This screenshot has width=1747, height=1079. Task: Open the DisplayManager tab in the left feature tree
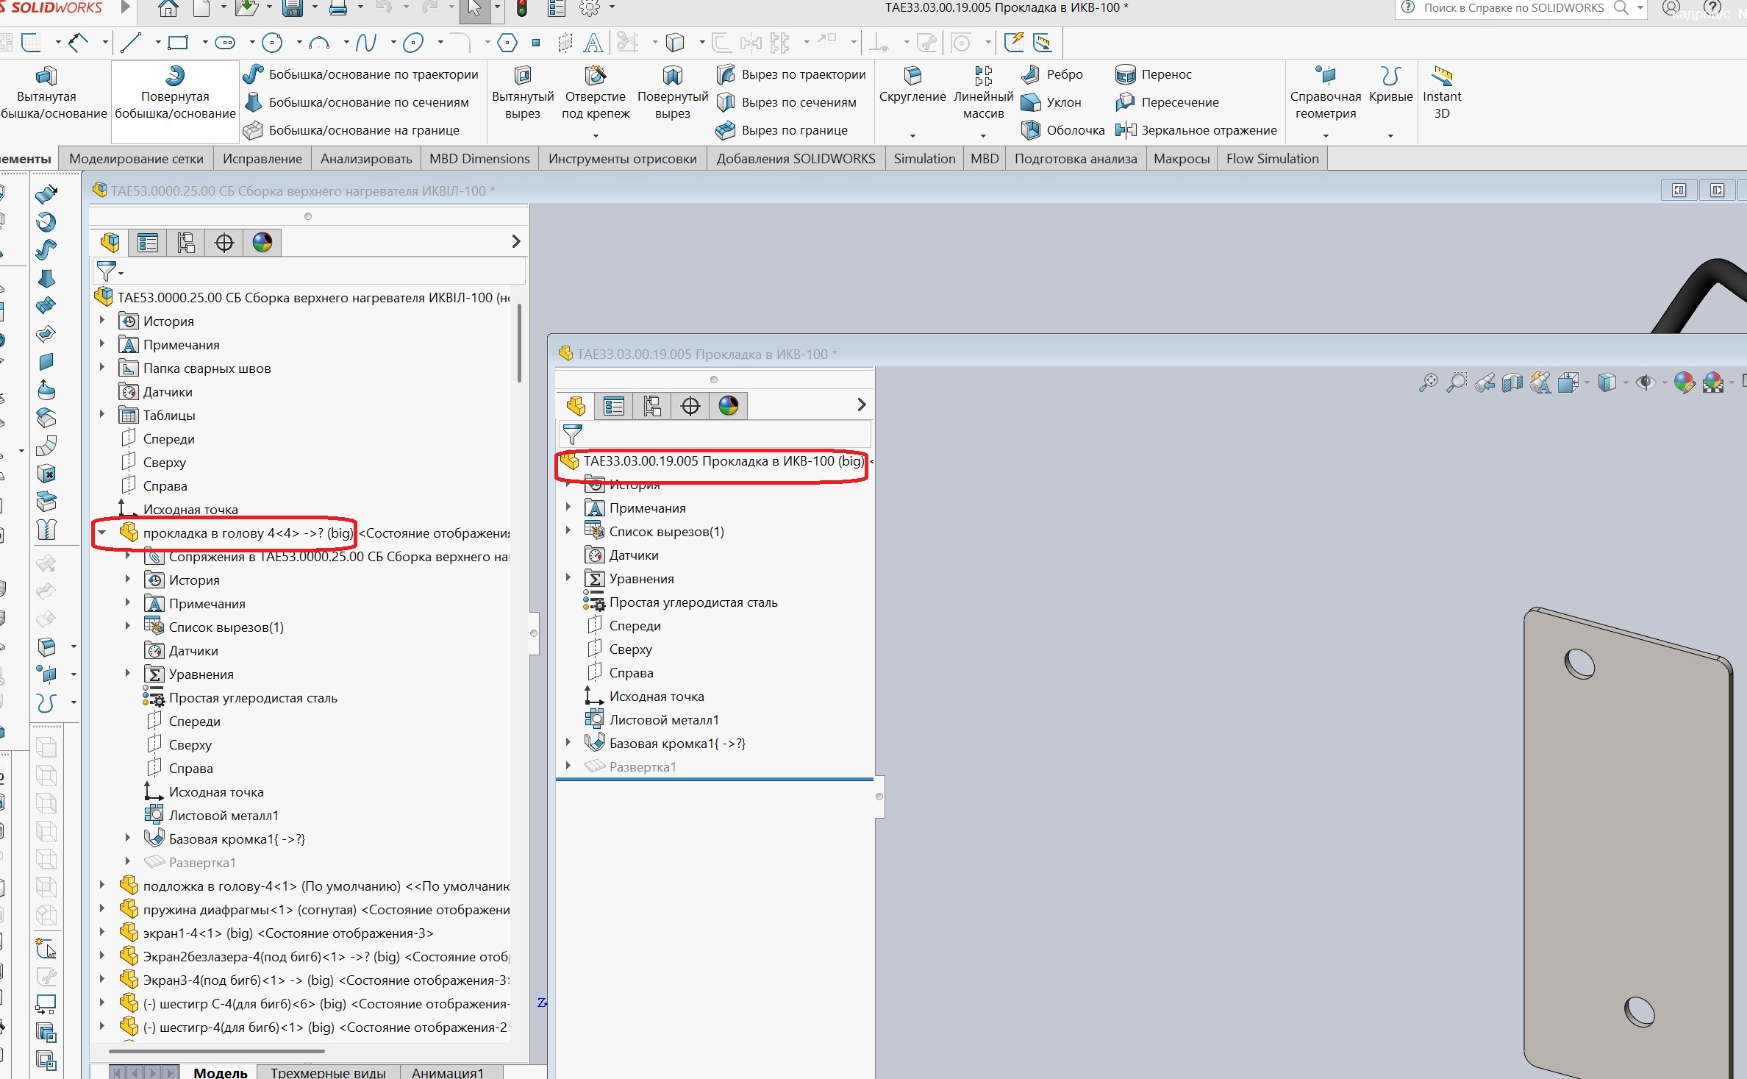point(262,242)
